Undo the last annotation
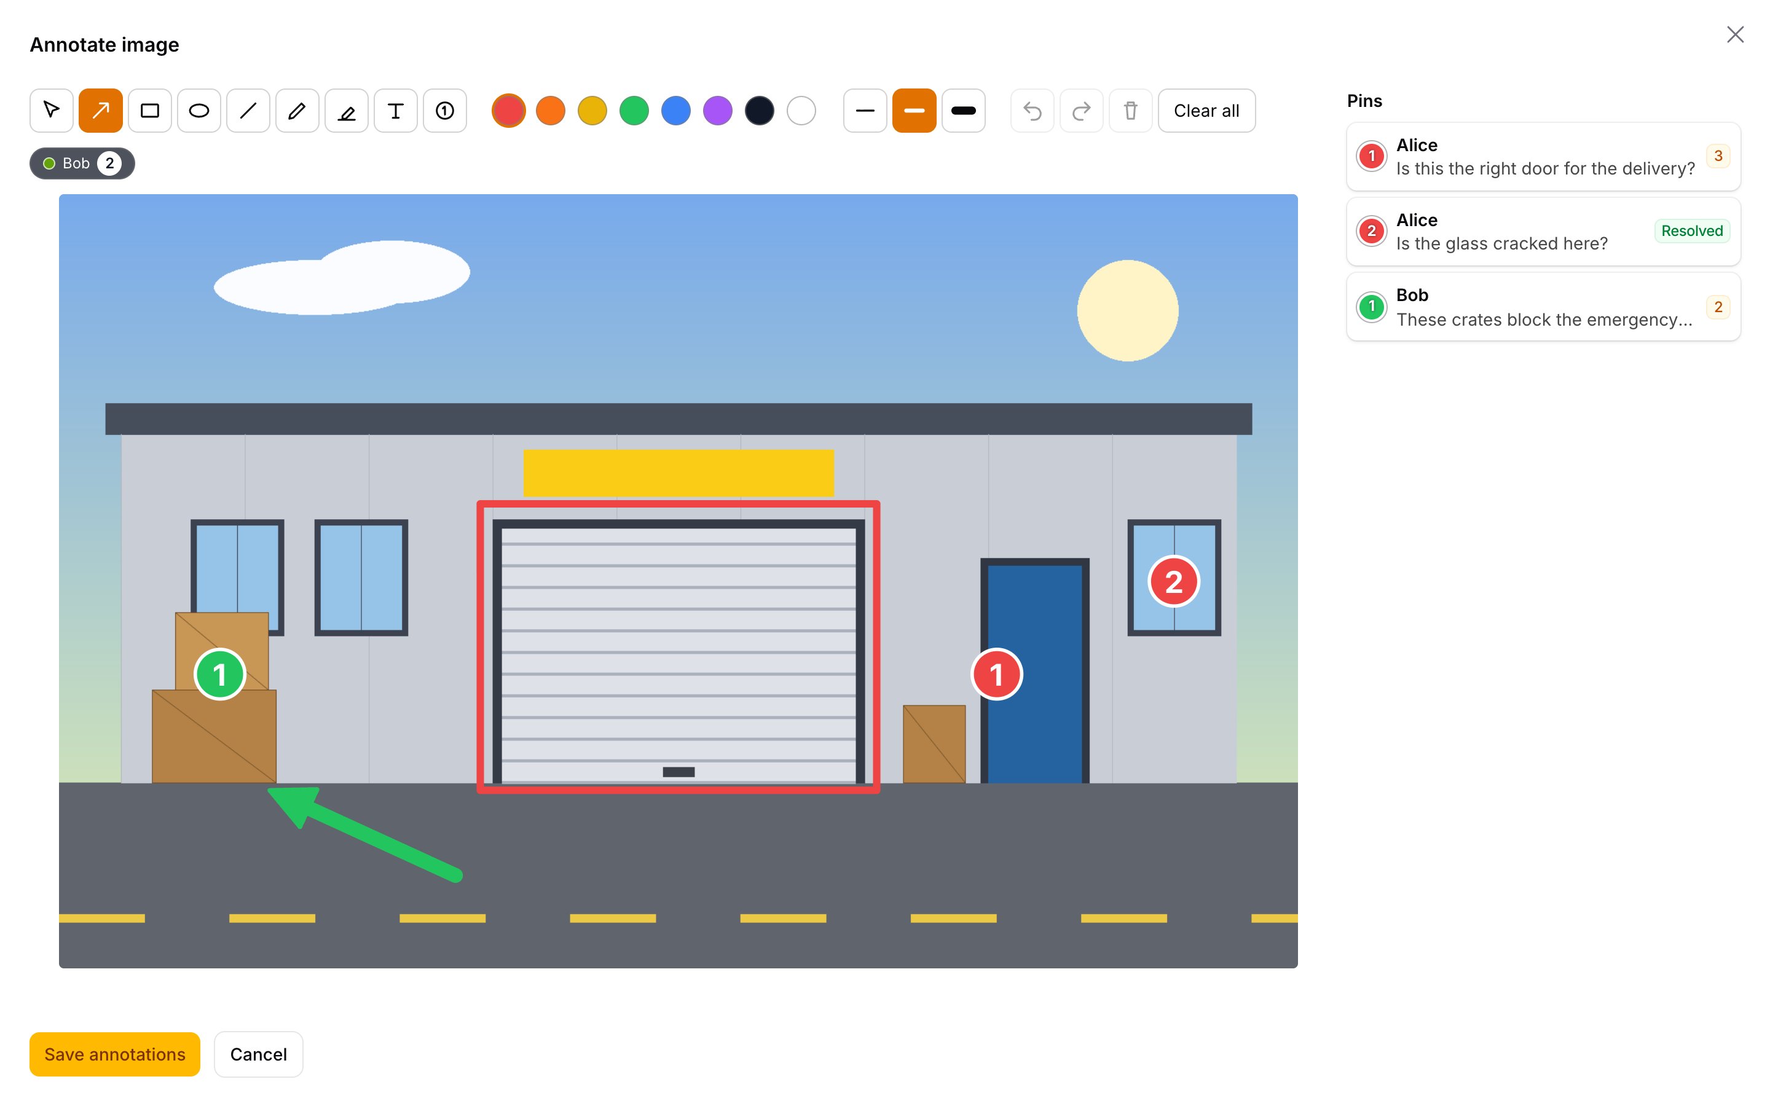 click(1032, 111)
